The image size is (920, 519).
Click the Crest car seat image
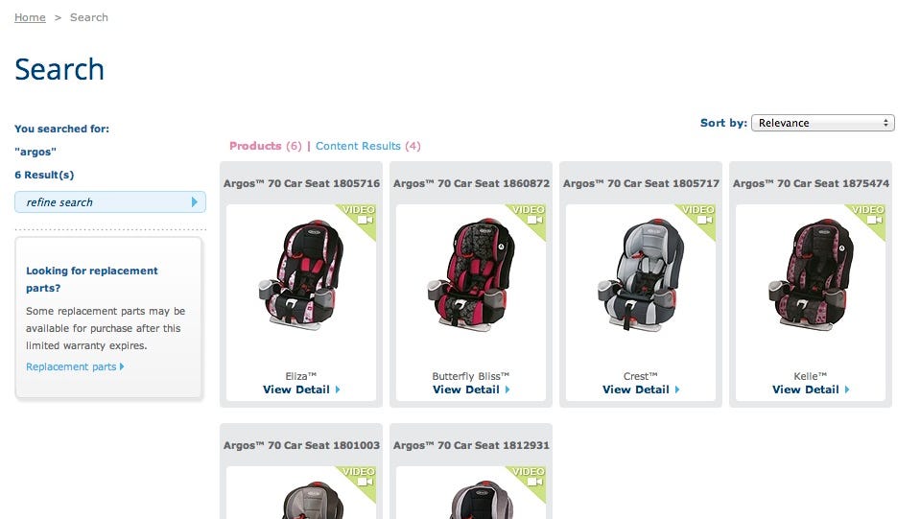tap(640, 274)
